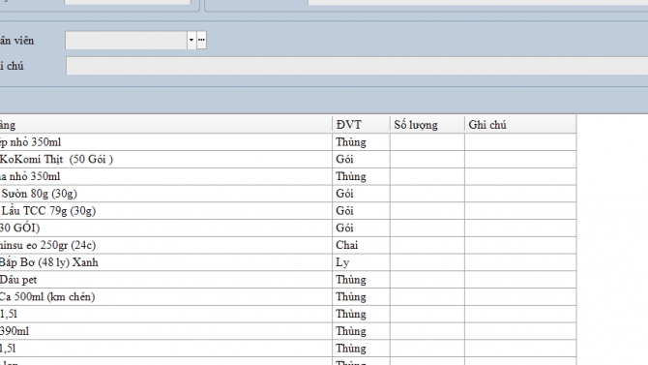The width and height of the screenshot is (648, 365).
Task: Select the ĐVT column header
Action: pyautogui.click(x=361, y=125)
